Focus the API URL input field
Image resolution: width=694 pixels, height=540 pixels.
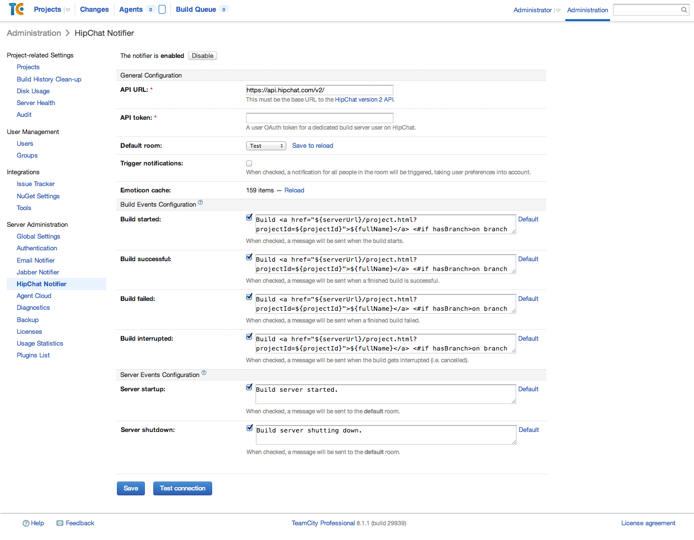[320, 90]
